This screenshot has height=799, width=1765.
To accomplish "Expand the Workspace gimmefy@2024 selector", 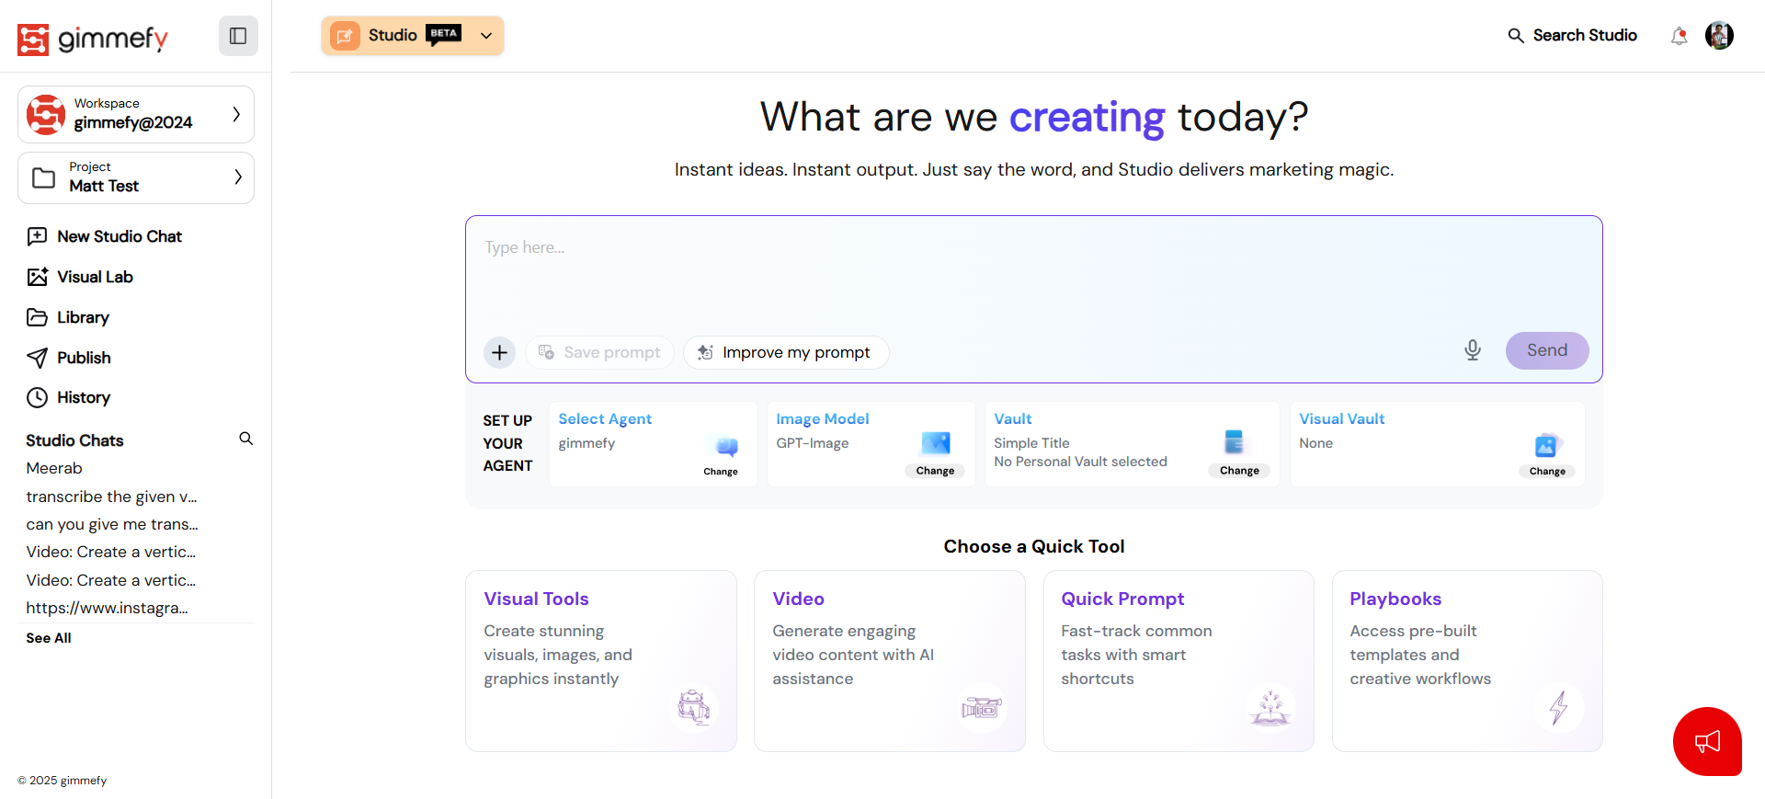I will click(136, 114).
